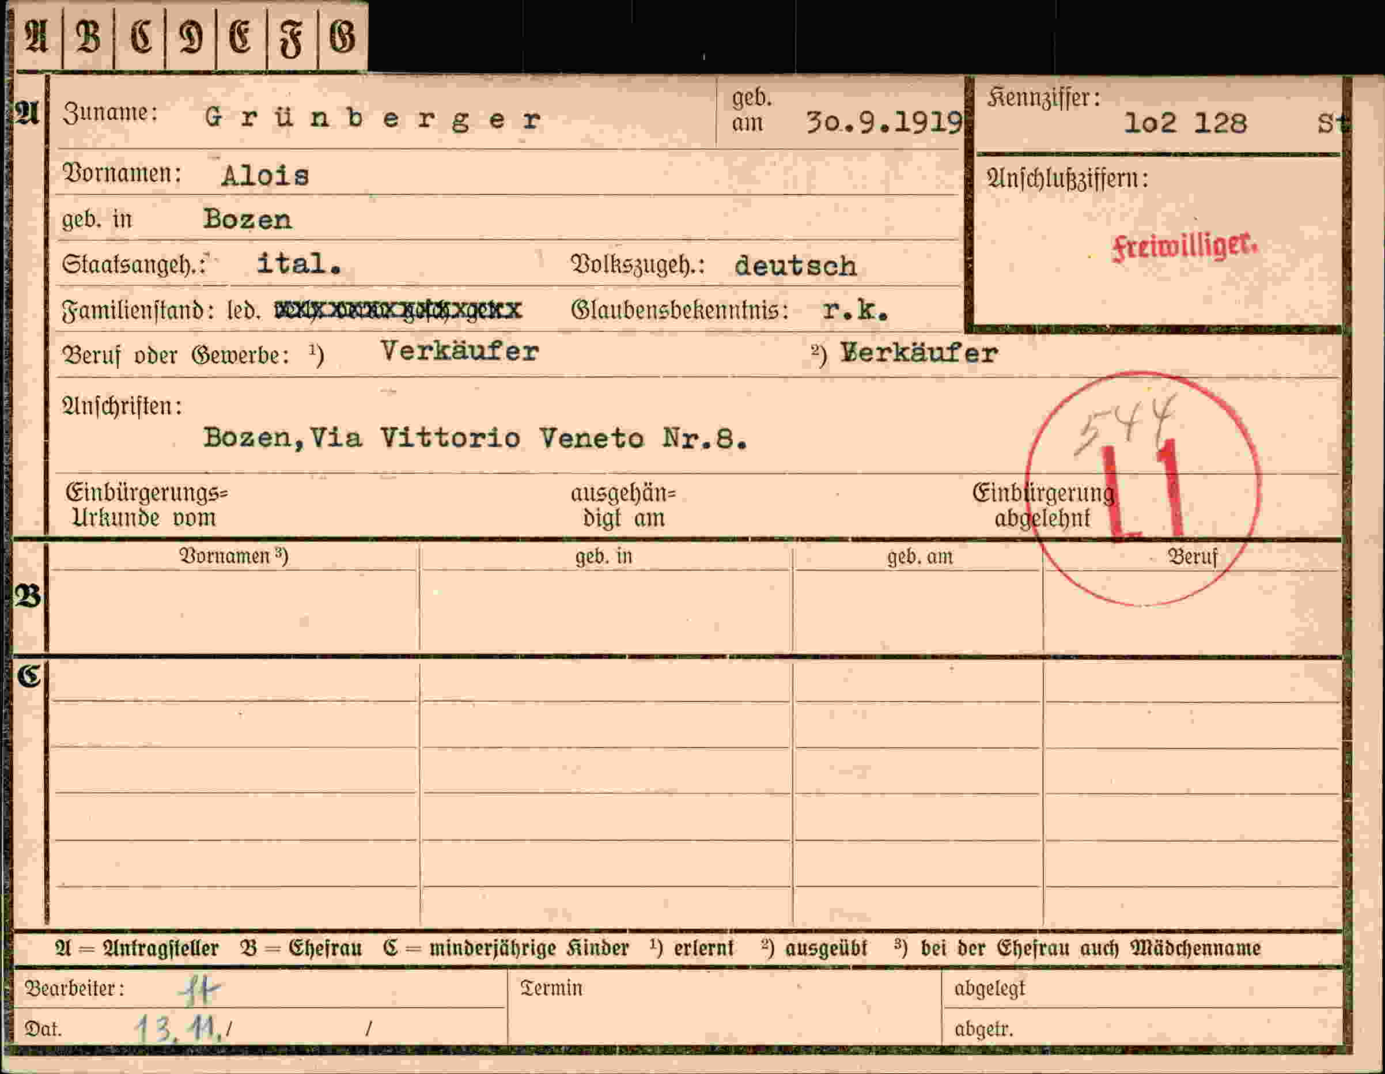Click religion value 'r.k.'
This screenshot has height=1074, width=1385.
[x=855, y=310]
